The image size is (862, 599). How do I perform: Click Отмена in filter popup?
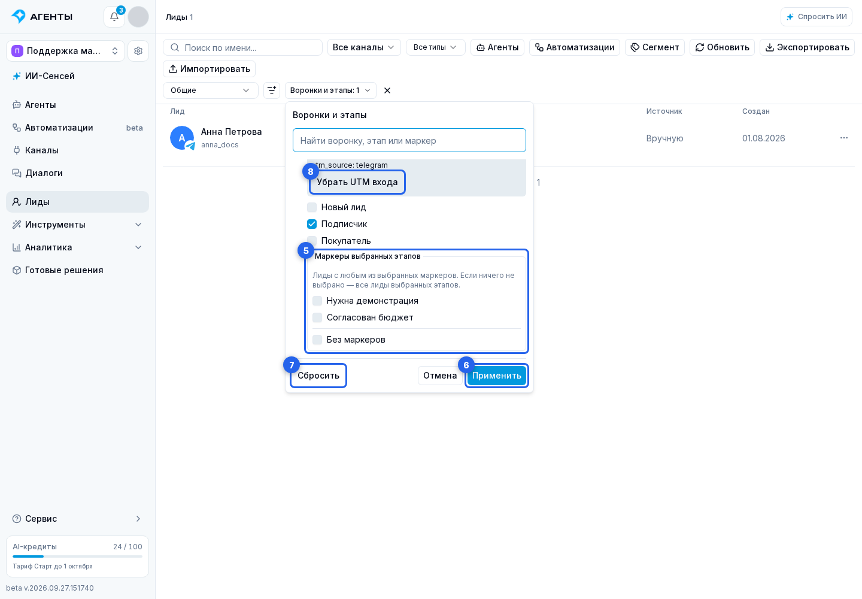pos(440,376)
